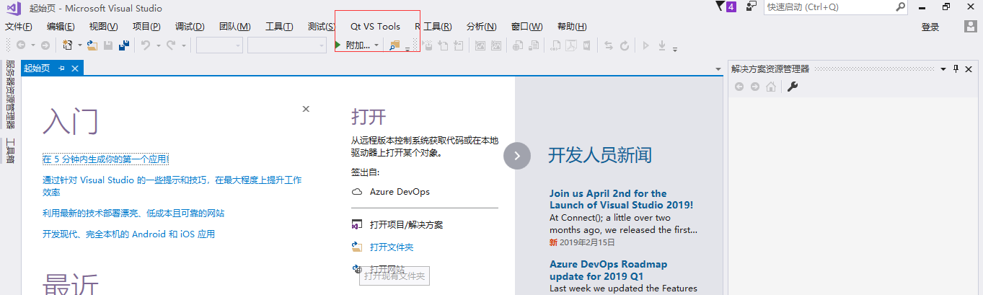Open the 视图(V) menu
Screen dimensions: 983x295
(x=104, y=27)
